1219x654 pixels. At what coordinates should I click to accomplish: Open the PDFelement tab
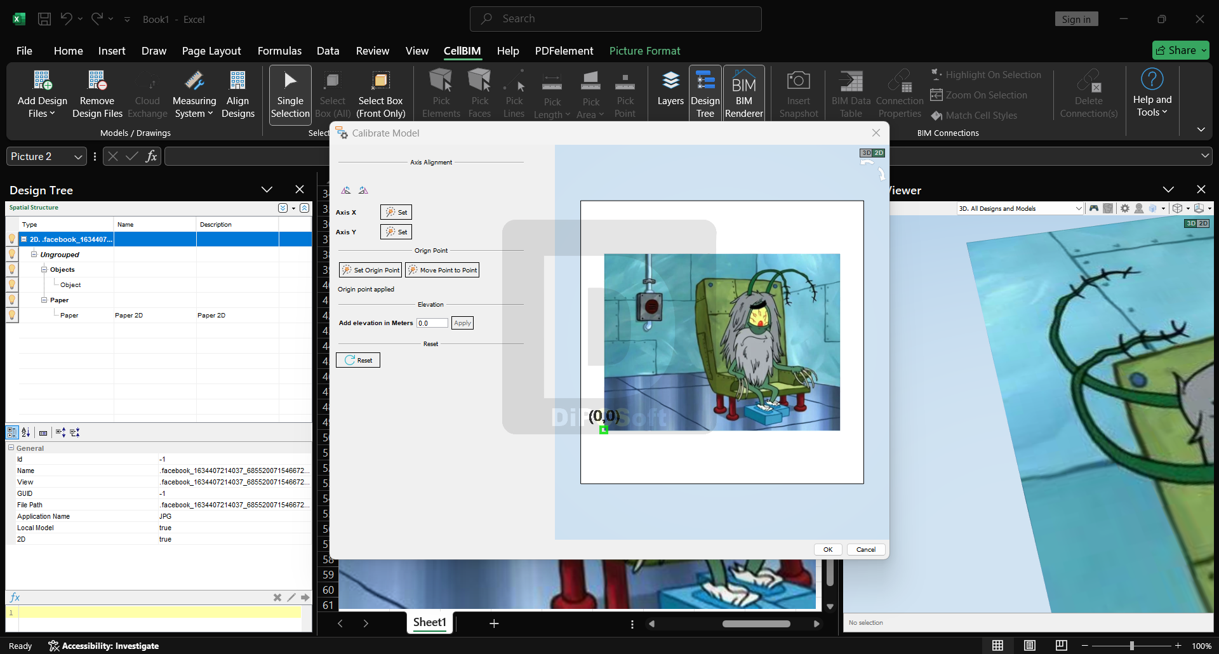[564, 51]
